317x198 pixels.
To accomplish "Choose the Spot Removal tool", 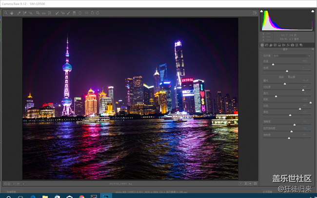I will [x=57, y=13].
